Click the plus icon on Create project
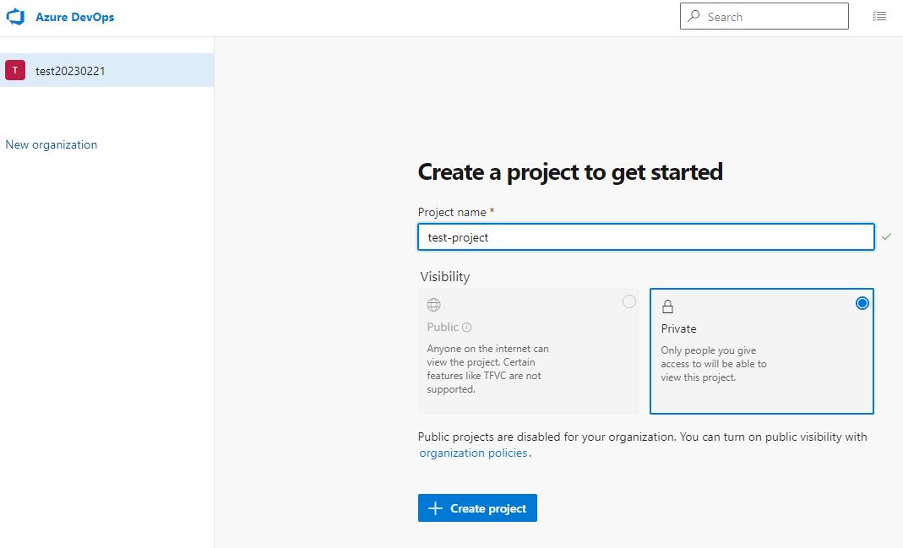Screen dimensions: 903x548 435,508
